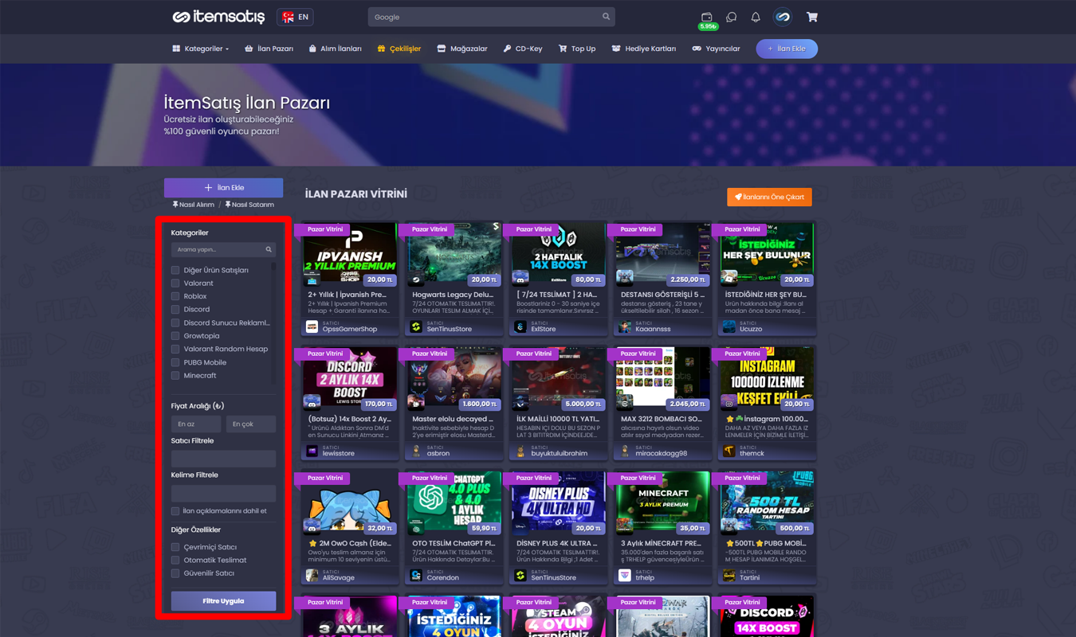Check Valorant Random Hesap category
This screenshot has height=637, width=1076.
175,350
